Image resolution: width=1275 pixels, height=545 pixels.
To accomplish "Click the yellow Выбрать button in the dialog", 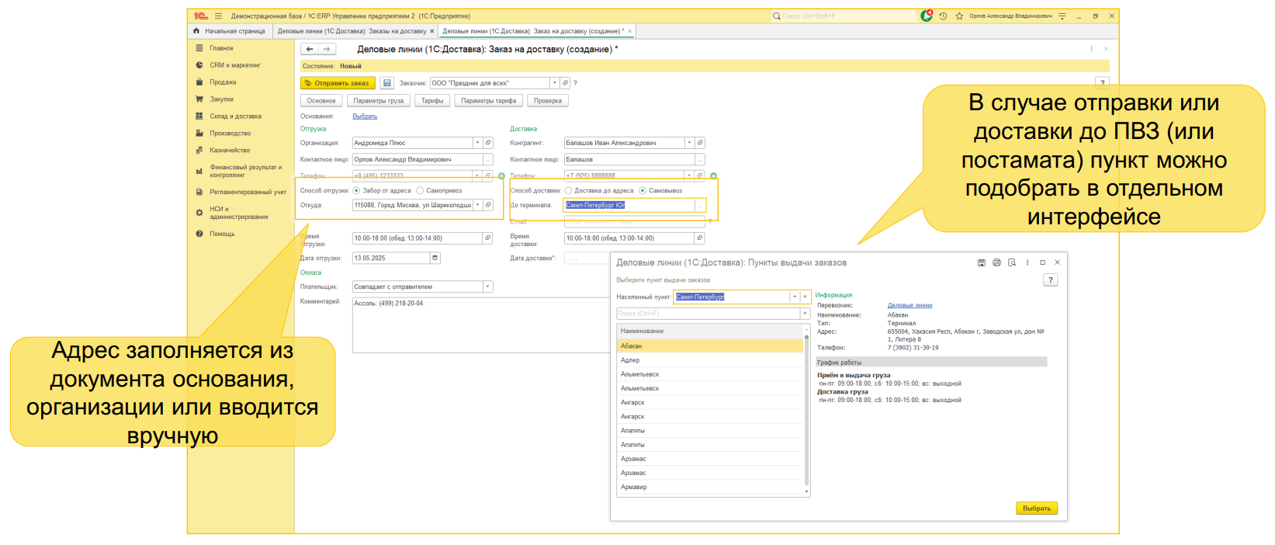I will pyautogui.click(x=1036, y=509).
